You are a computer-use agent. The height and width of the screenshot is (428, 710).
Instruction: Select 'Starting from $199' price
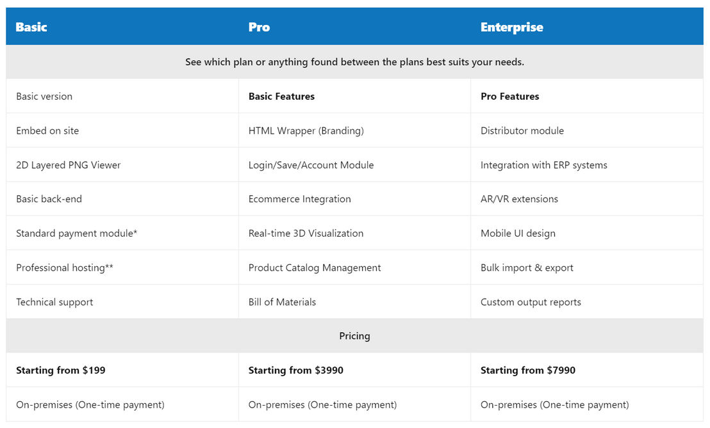pos(61,370)
